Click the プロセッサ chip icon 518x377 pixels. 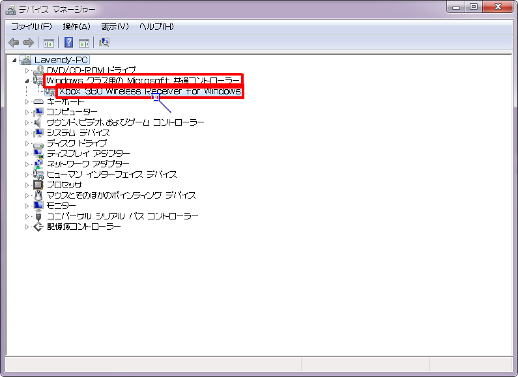38,185
